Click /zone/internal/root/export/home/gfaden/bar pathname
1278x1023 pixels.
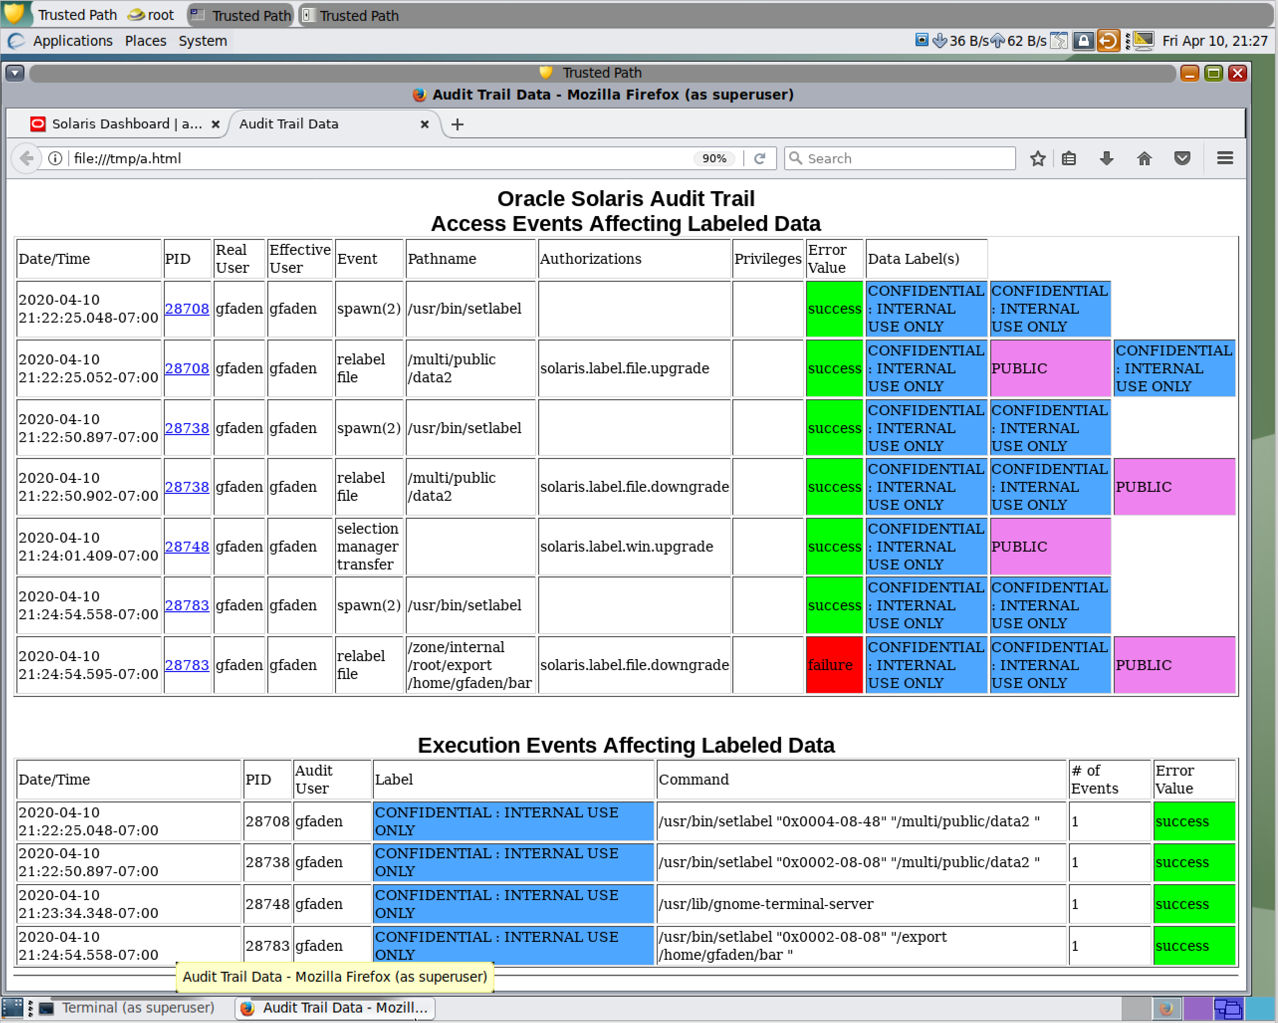pyautogui.click(x=469, y=665)
